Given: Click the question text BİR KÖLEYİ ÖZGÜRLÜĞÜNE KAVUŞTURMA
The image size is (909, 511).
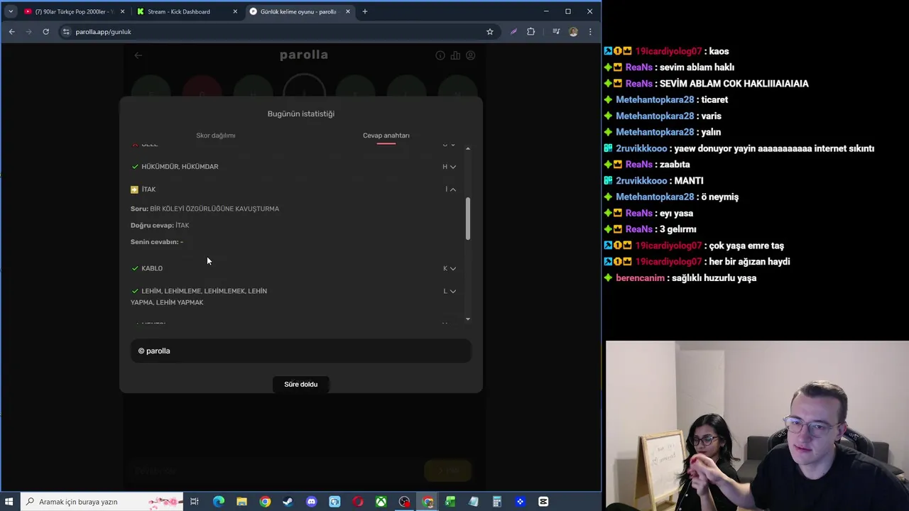Looking at the screenshot, I should [x=214, y=209].
